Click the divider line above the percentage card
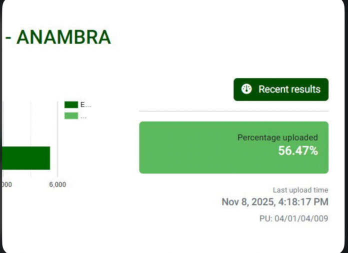 point(233,111)
